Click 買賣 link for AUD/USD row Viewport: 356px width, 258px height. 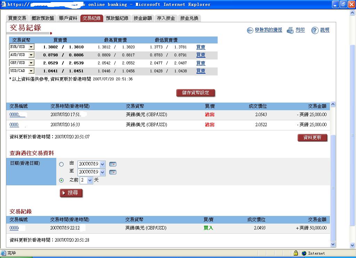coord(201,55)
